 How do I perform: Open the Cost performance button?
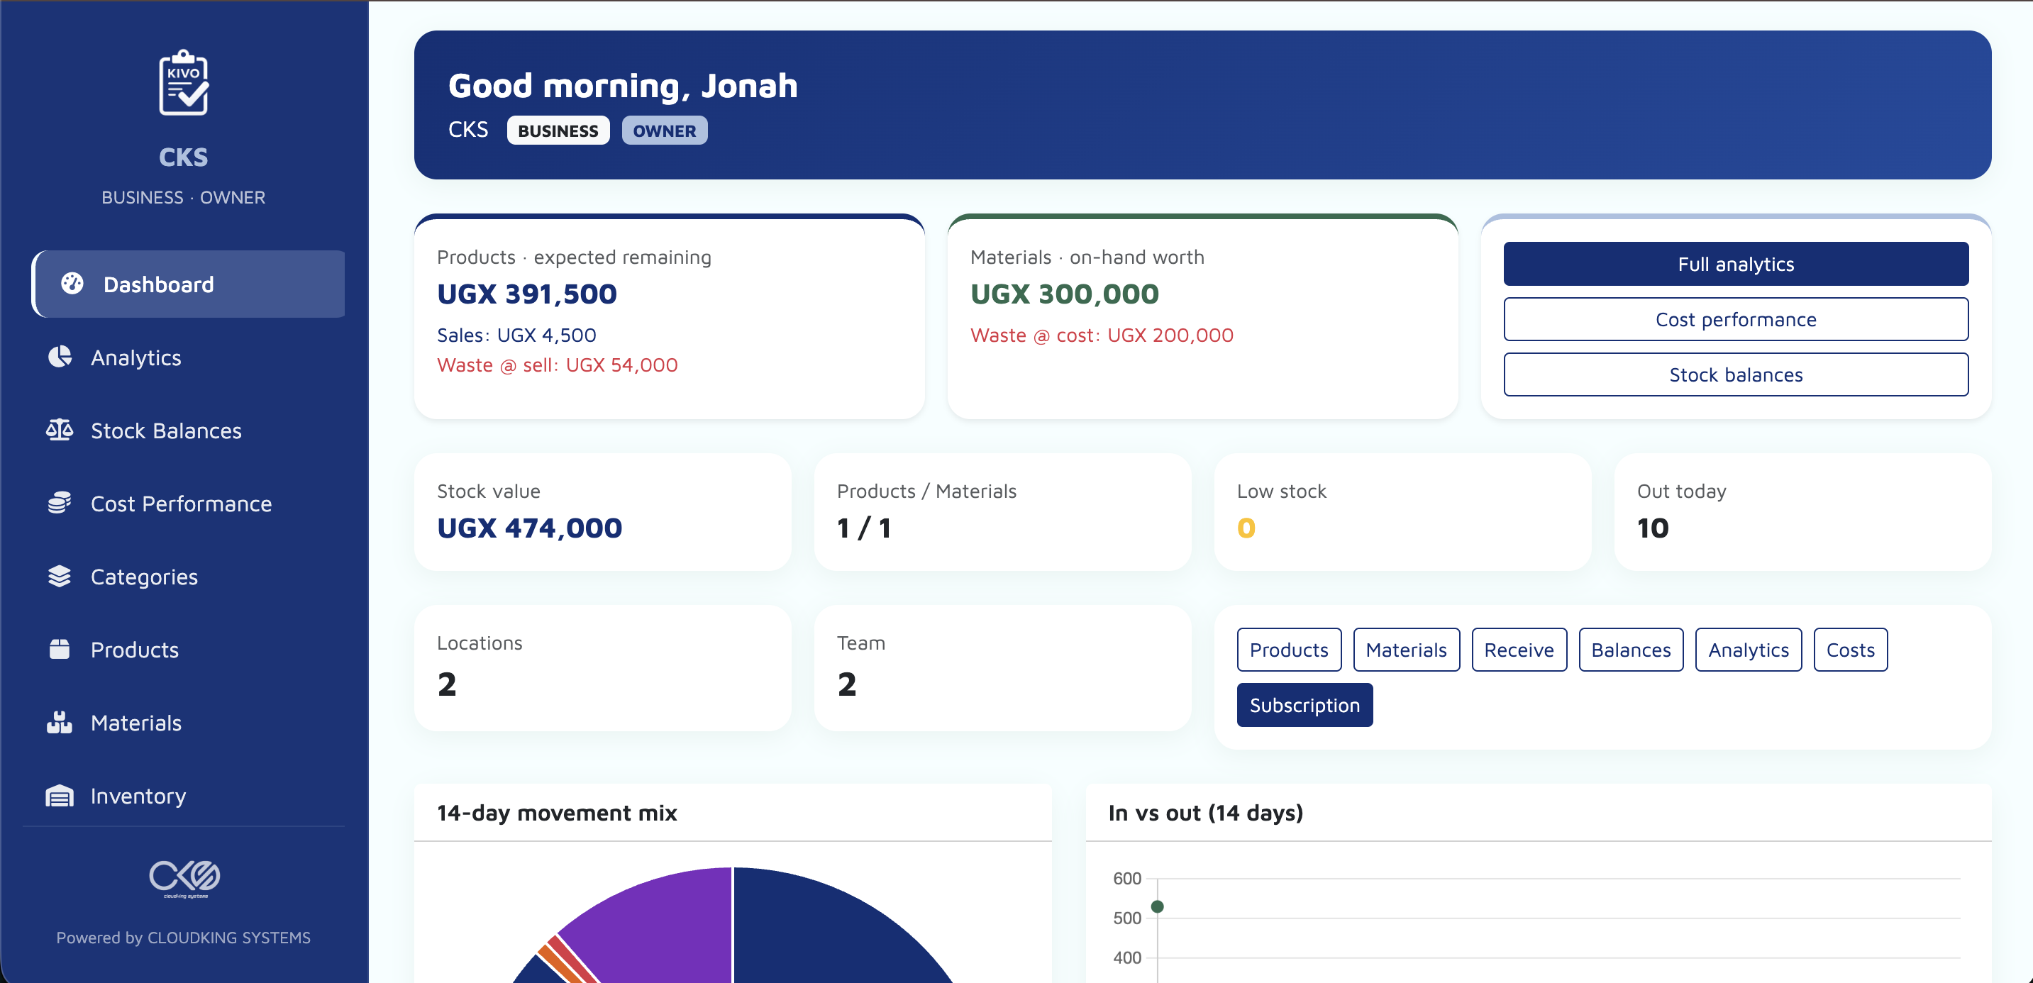tap(1736, 318)
